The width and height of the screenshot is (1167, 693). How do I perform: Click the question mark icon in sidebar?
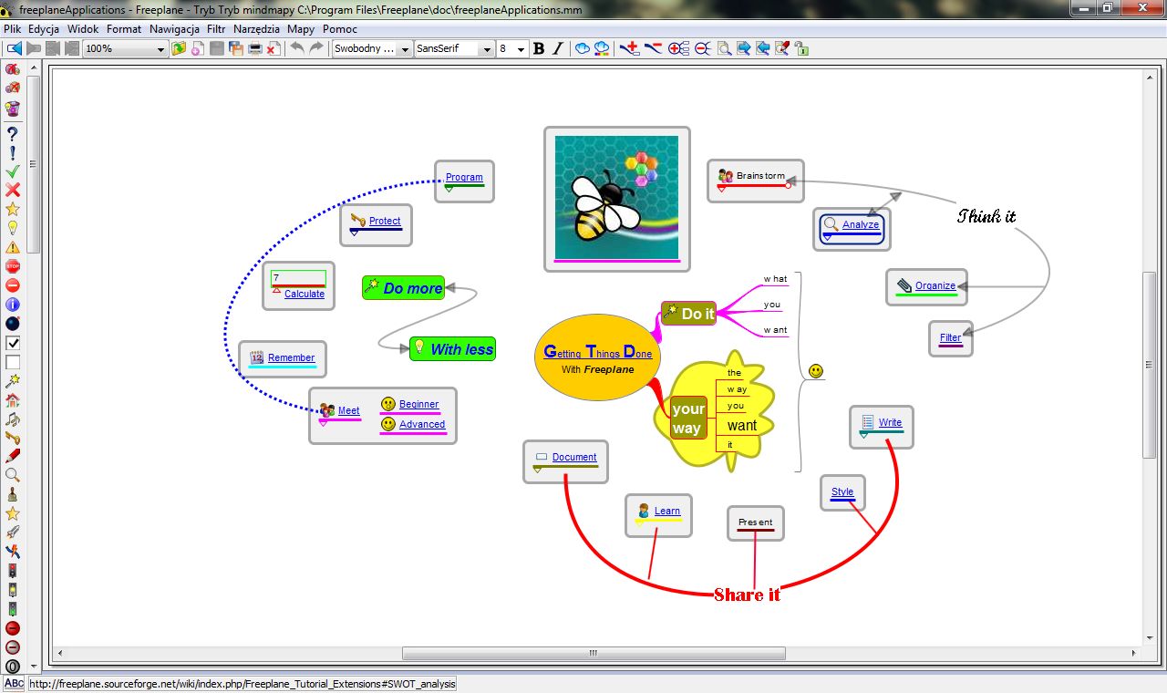click(x=13, y=133)
